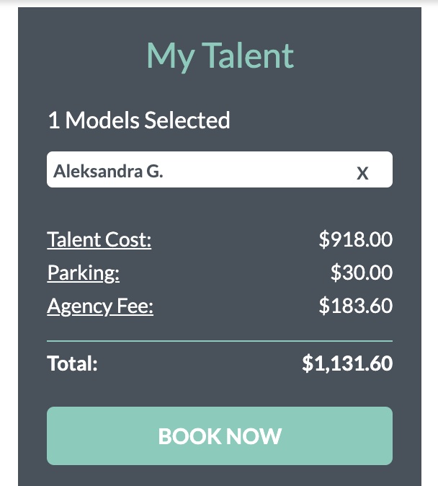The height and width of the screenshot is (486, 438).
Task: Click the My Talent heading
Action: 220,56
